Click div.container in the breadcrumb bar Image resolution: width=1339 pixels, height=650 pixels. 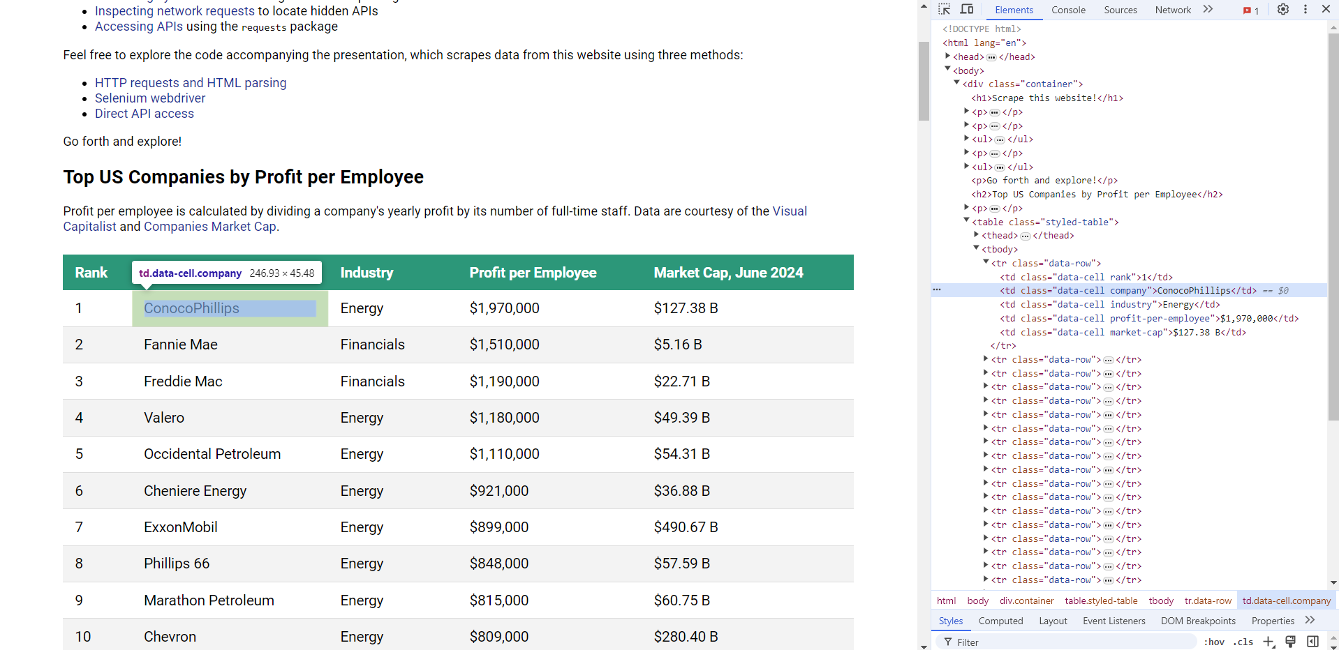pos(1026,600)
